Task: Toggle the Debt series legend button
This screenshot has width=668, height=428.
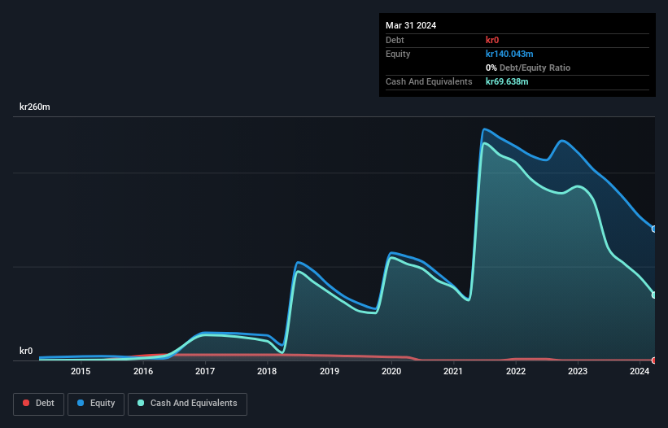Action: [x=38, y=404]
